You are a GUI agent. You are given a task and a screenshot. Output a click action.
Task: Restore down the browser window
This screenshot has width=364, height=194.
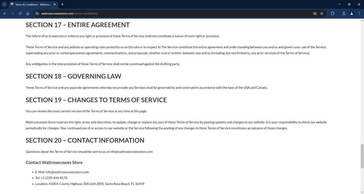[349, 5]
